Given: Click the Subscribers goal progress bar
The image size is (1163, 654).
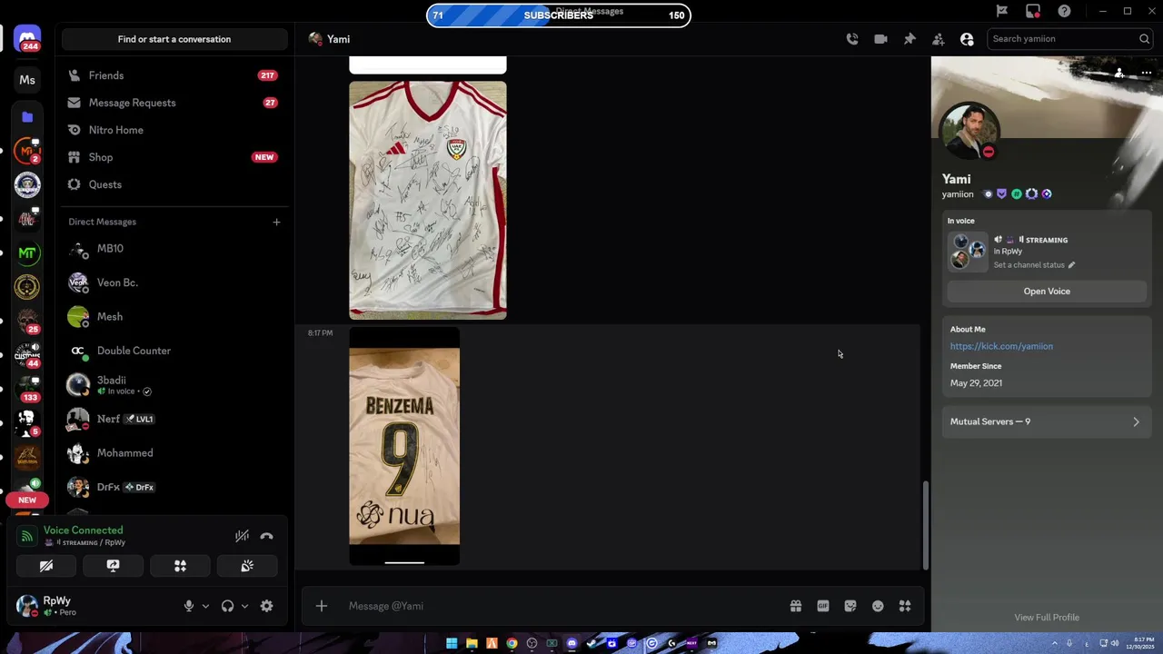Looking at the screenshot, I should click(x=559, y=15).
